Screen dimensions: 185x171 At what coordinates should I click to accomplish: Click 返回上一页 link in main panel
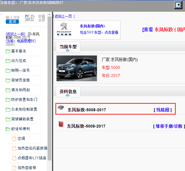[x=64, y=16]
